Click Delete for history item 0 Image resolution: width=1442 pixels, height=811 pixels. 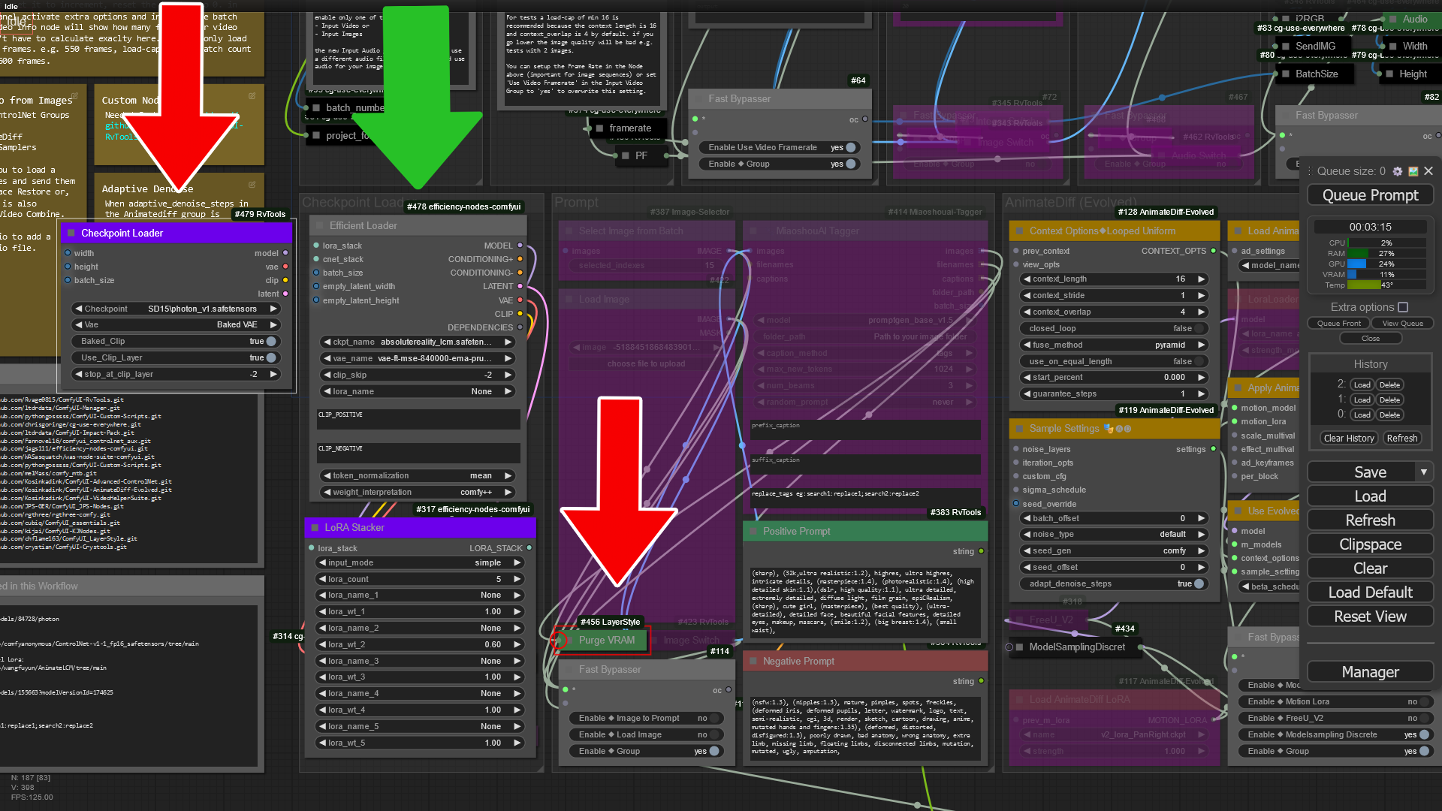1389,415
